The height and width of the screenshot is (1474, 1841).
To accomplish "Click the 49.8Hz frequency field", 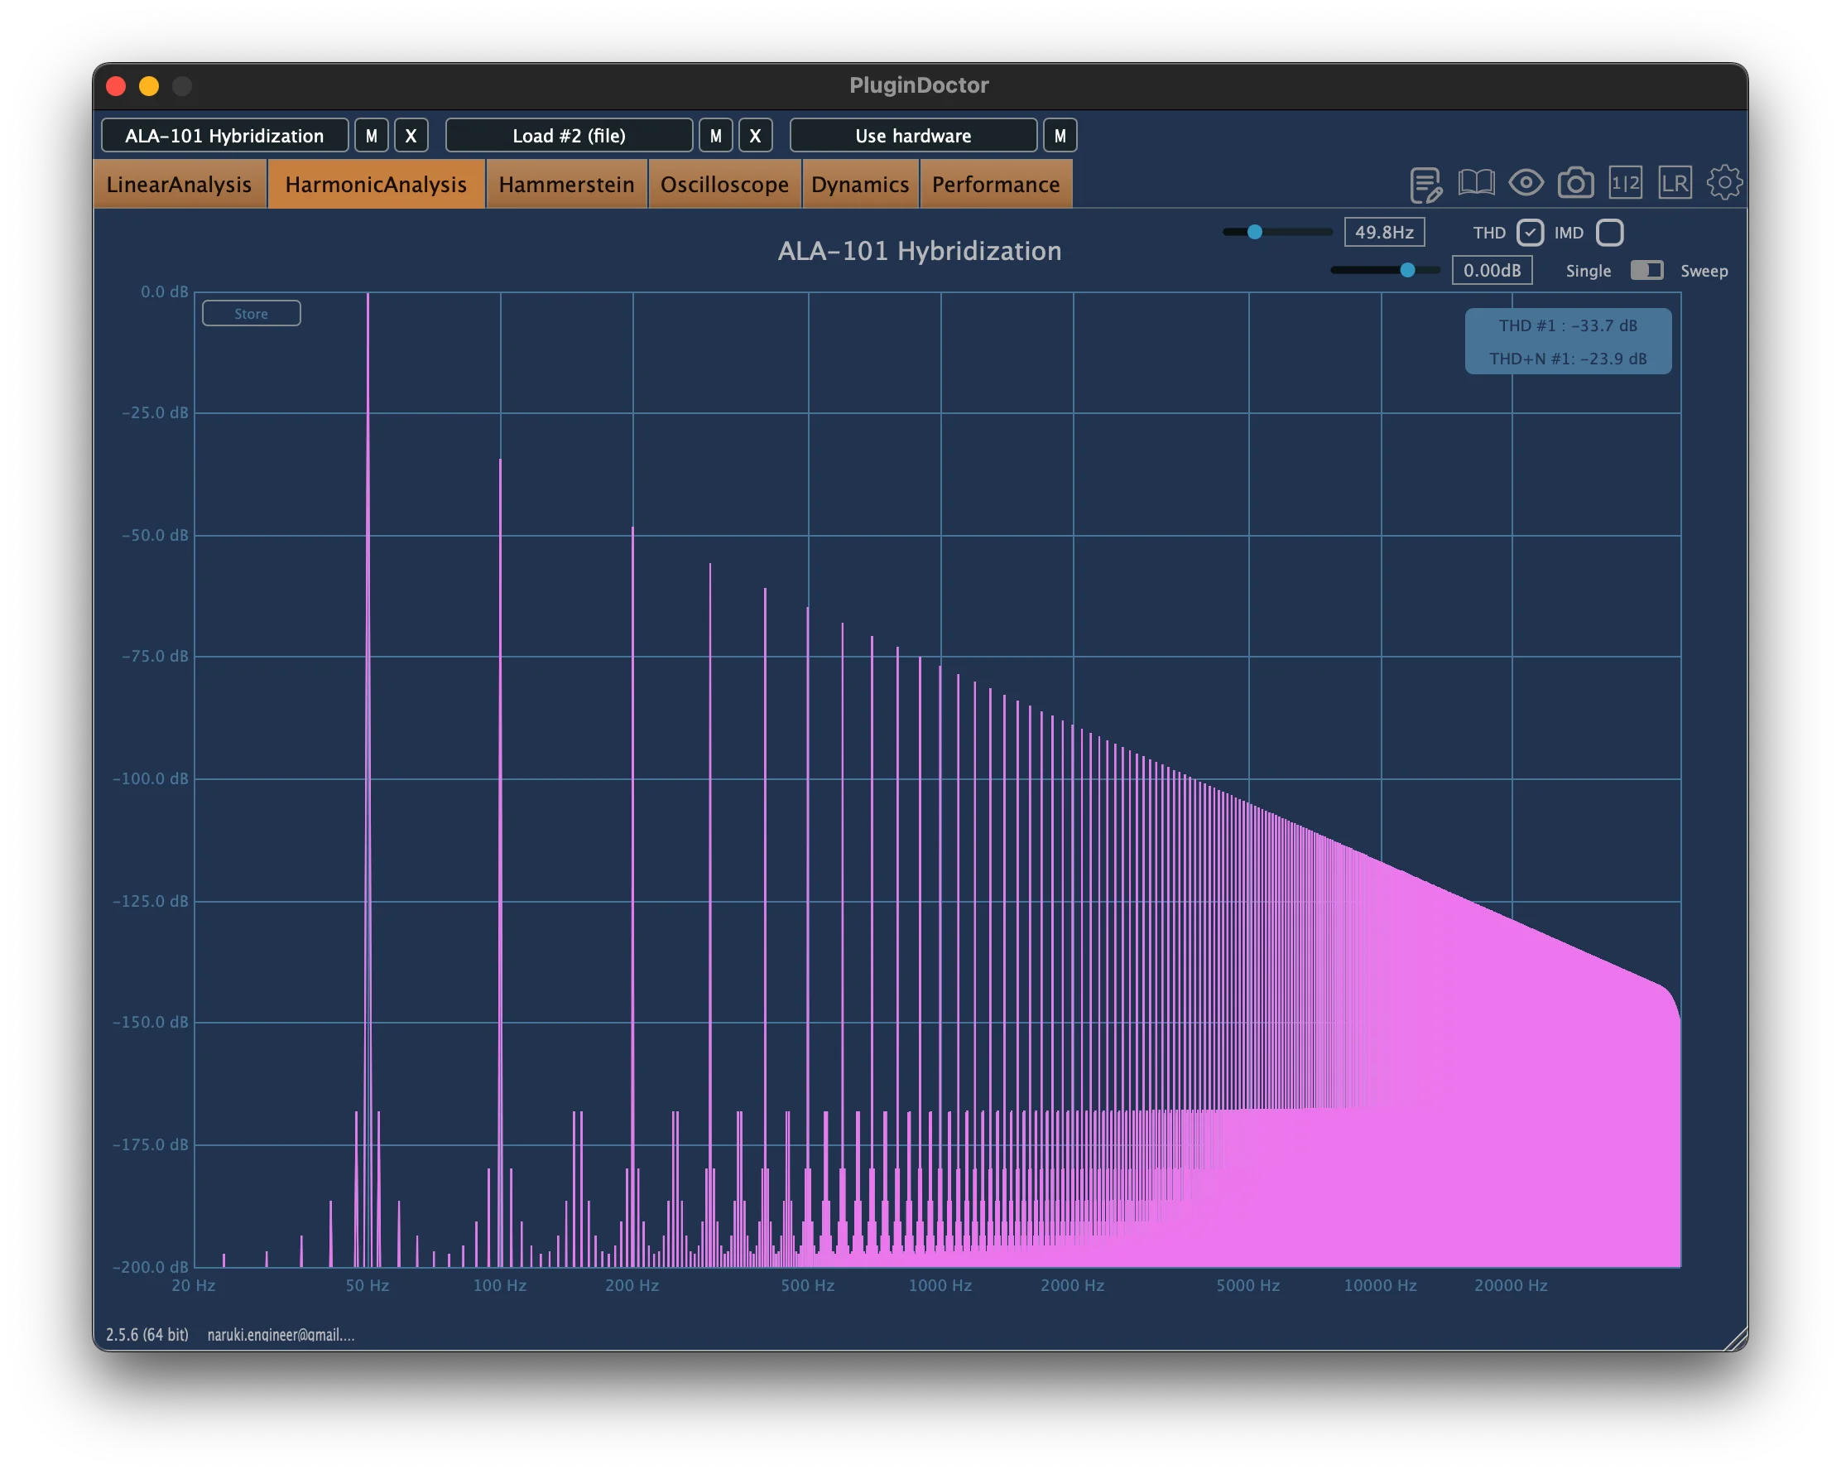I will point(1384,233).
